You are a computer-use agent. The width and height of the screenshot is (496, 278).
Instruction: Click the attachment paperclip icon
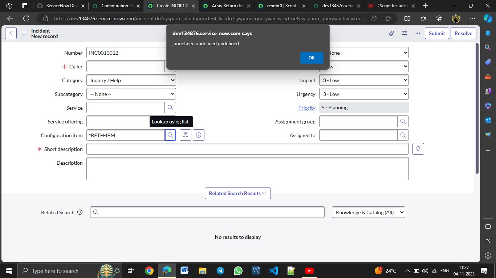(391, 33)
